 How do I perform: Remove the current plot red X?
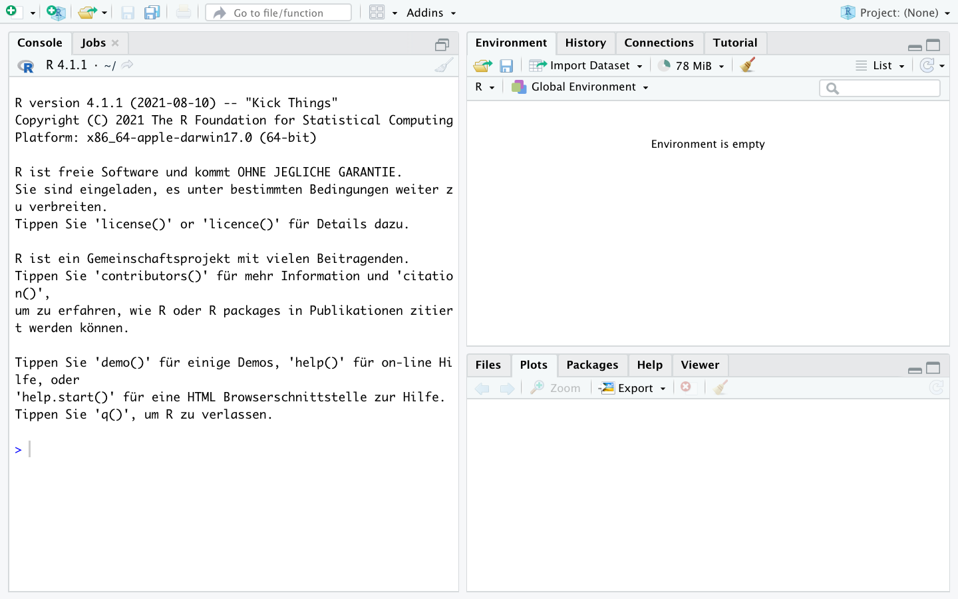click(x=686, y=387)
